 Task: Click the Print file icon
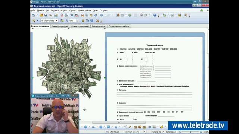click(x=66, y=15)
